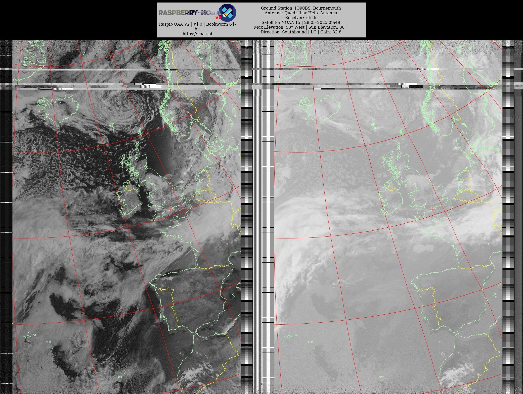Click the RASPBERRY-NOAA logo text

pyautogui.click(x=190, y=13)
